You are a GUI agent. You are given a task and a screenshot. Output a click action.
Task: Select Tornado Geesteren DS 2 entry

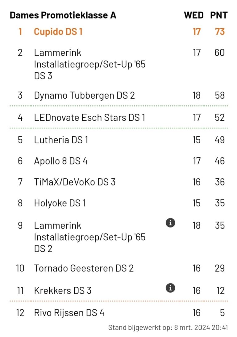point(84,268)
